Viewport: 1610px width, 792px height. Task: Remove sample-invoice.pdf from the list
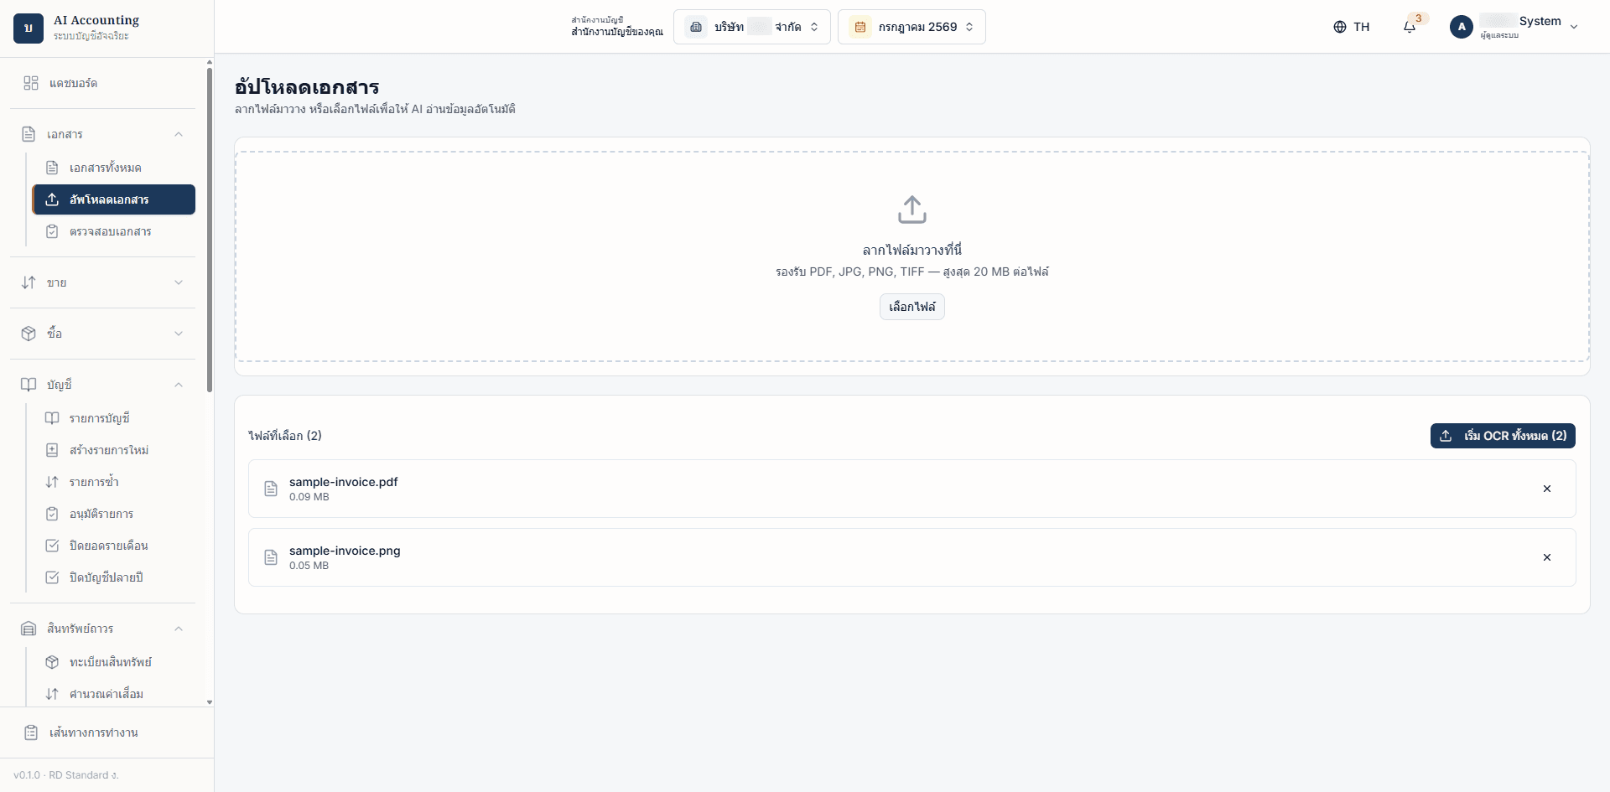point(1547,489)
